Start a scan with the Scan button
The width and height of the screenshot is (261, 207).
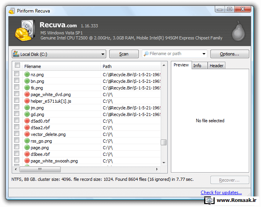[124, 54]
